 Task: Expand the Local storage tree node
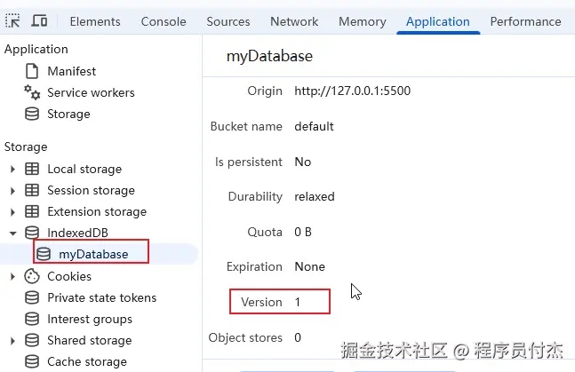pos(12,169)
